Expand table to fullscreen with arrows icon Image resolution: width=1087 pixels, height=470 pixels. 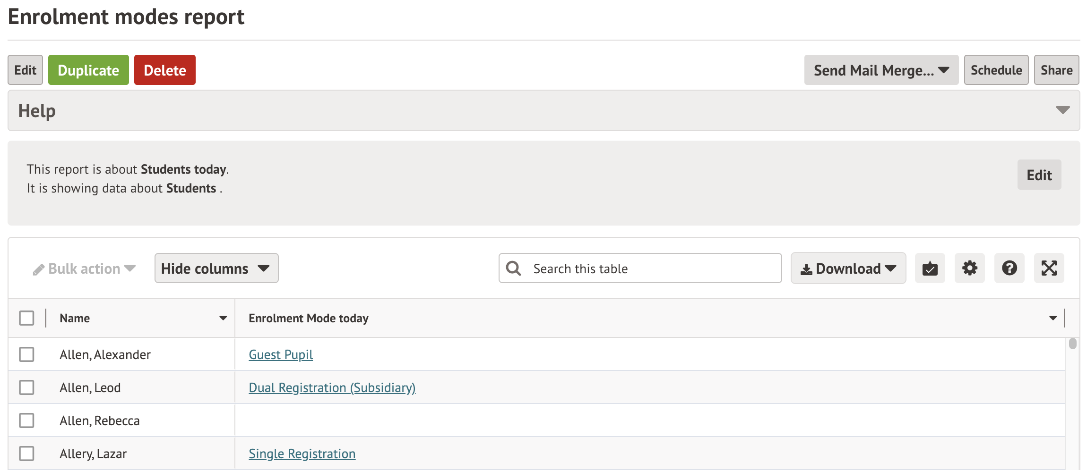[x=1049, y=269]
